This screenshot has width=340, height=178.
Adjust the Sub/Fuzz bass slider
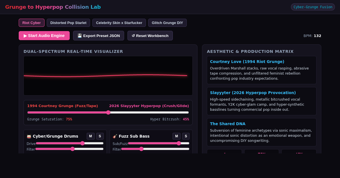tap(159, 143)
